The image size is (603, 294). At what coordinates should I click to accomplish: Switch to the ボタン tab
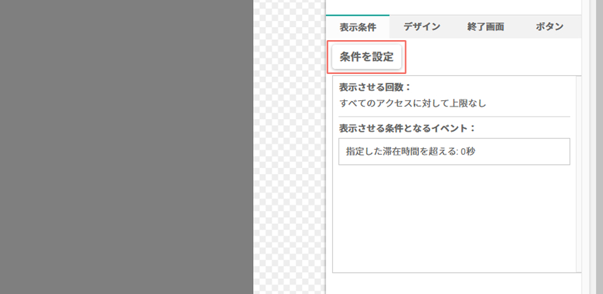click(549, 27)
